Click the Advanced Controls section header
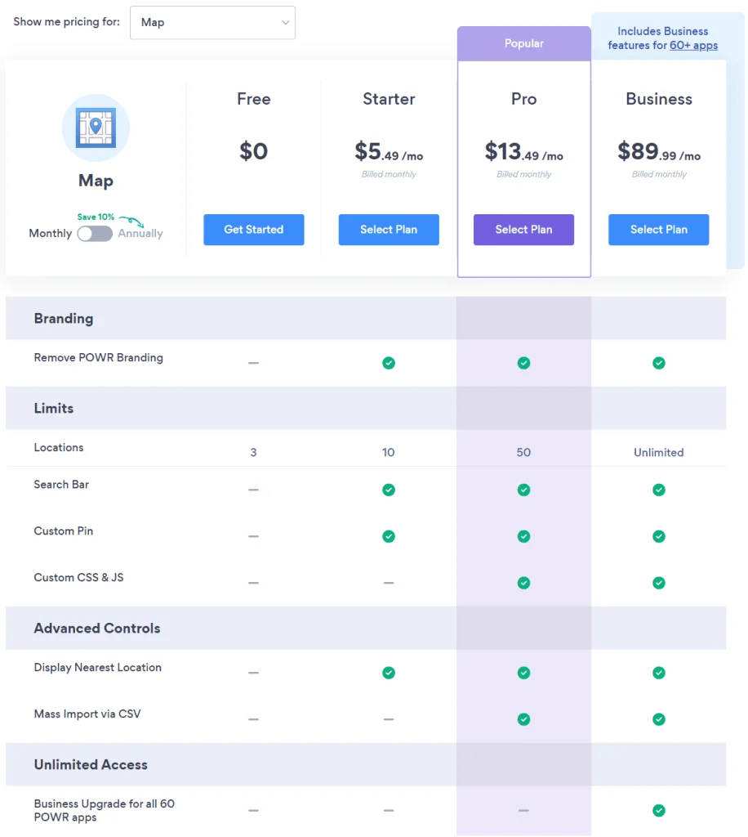 (x=97, y=628)
